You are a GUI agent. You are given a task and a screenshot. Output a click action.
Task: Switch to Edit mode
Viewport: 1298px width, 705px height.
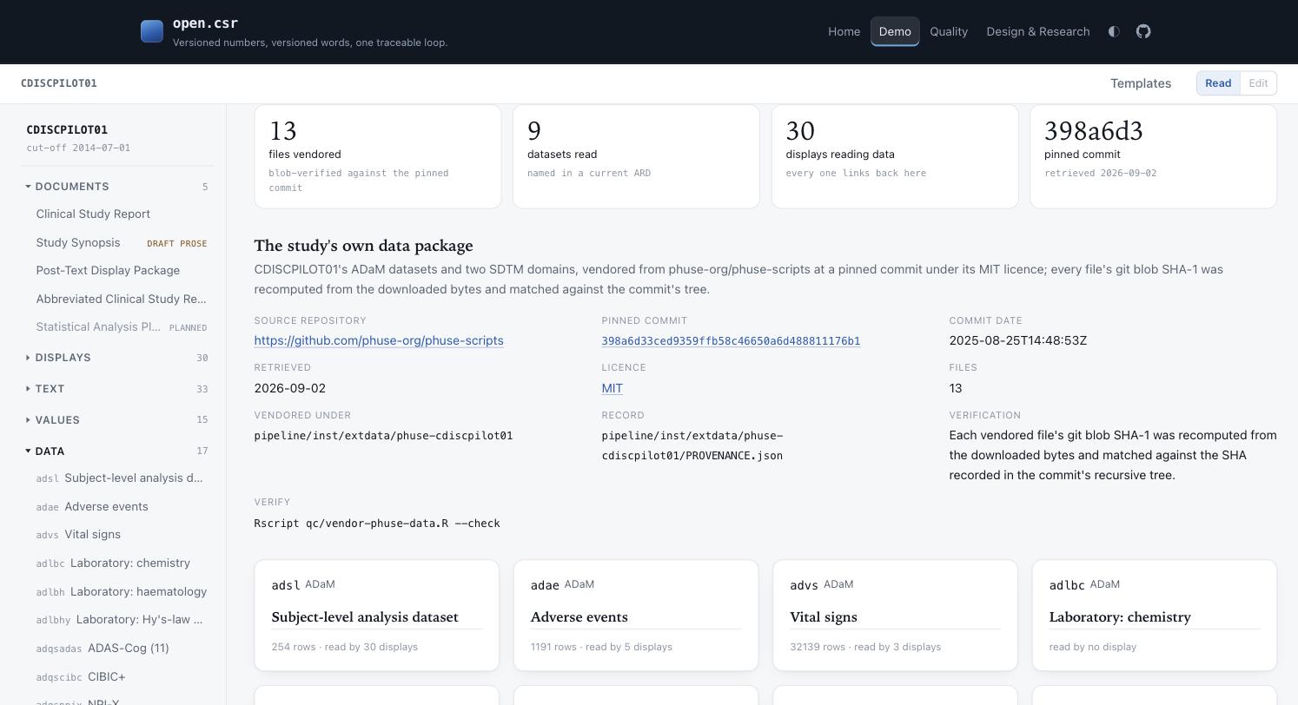(1258, 83)
